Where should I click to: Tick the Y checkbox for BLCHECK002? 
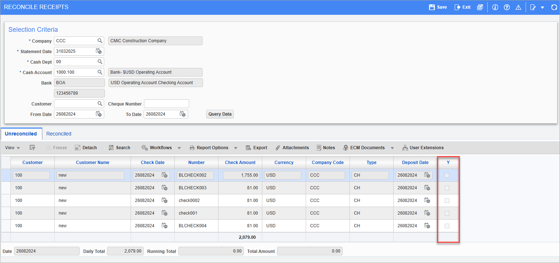447,175
